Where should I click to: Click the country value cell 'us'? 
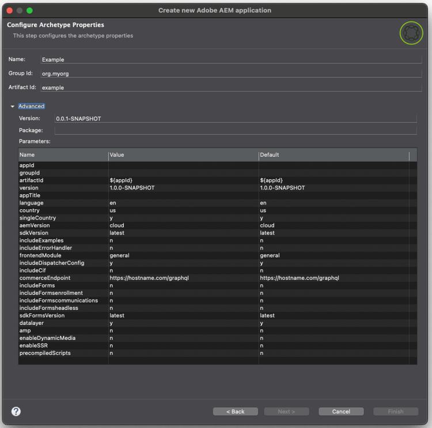point(184,210)
